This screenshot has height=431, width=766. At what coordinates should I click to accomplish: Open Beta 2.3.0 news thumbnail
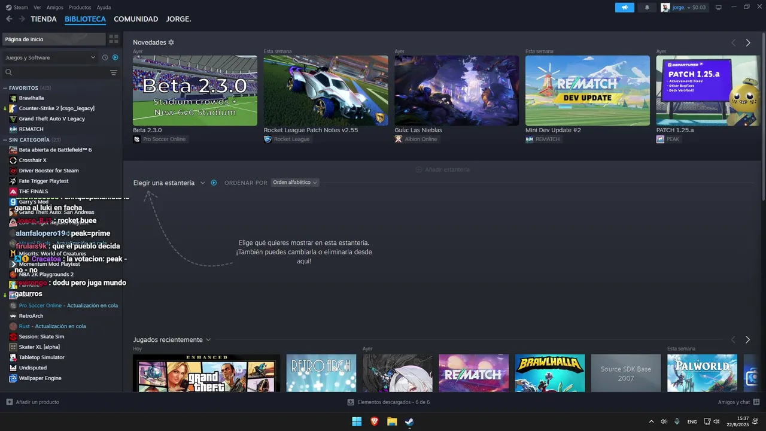point(195,90)
